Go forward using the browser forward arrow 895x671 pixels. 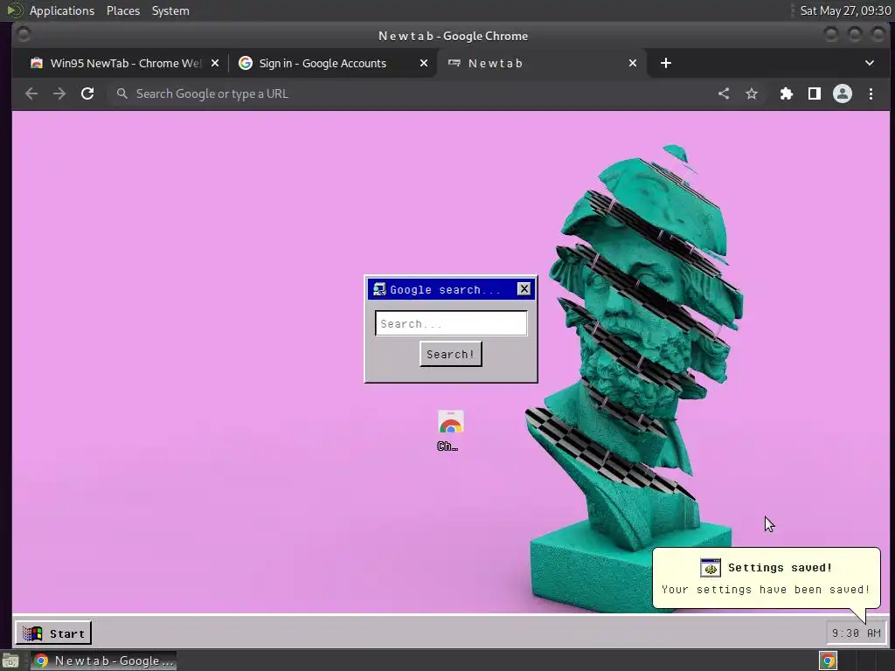(59, 93)
